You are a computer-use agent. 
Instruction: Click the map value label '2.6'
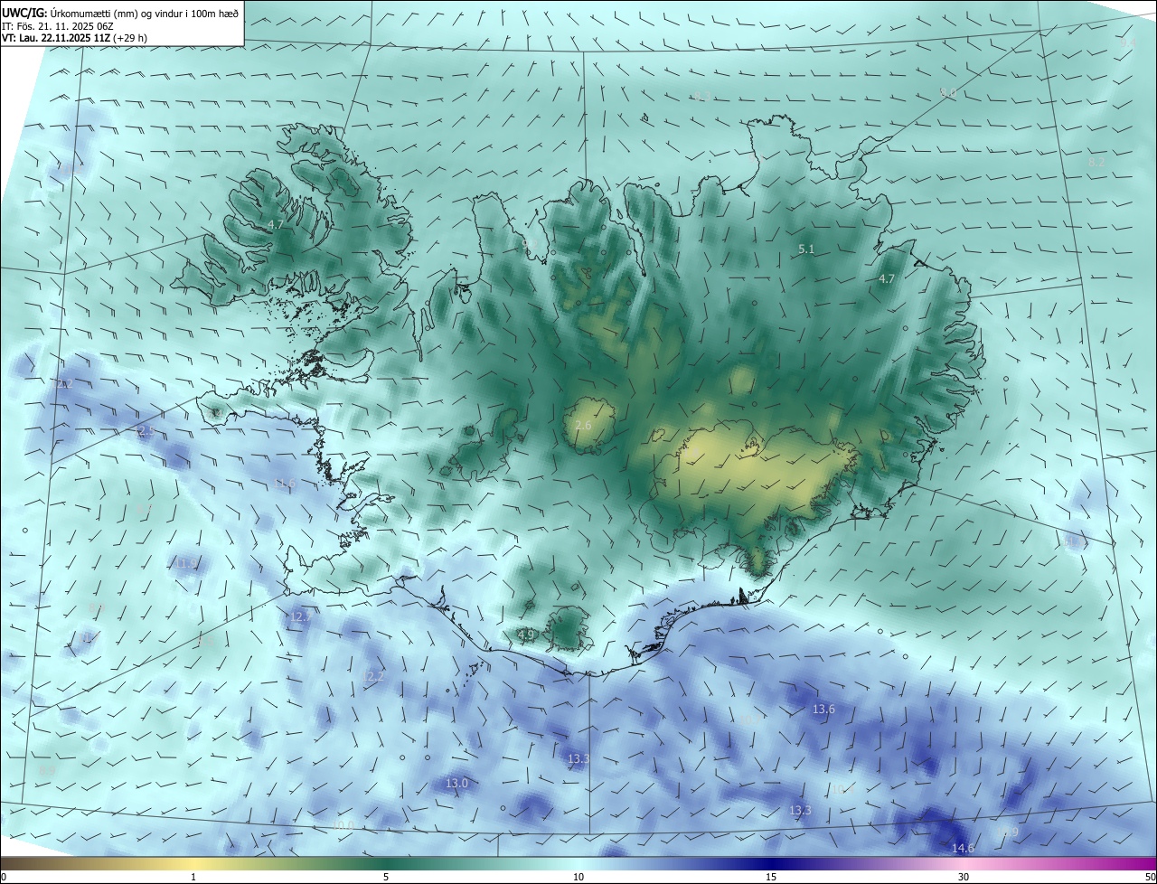tap(583, 425)
